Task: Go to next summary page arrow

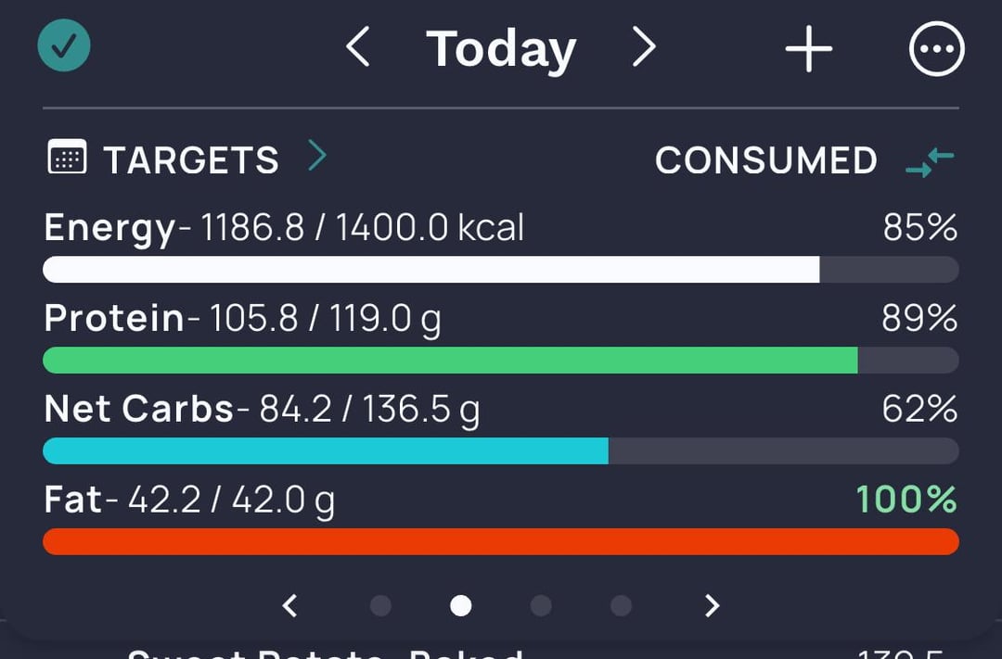Action: tap(712, 605)
